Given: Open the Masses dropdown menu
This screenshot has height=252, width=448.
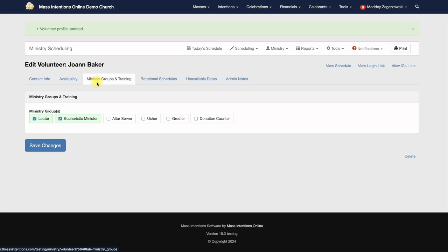Looking at the screenshot, I should point(201,7).
